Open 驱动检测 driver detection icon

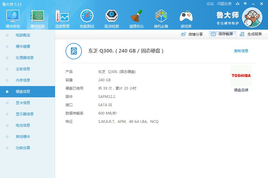(x=112, y=19)
